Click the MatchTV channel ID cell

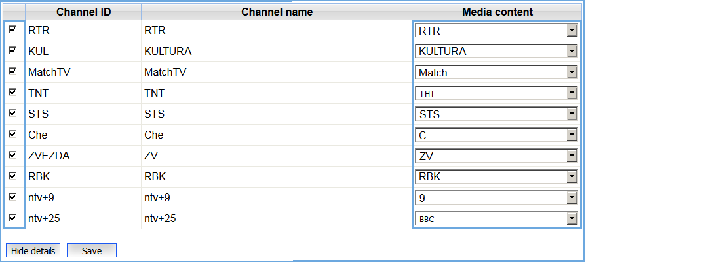coord(83,73)
